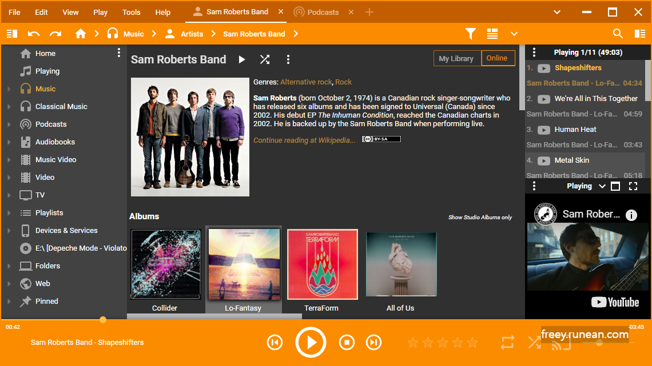Open the All of Us album cover
This screenshot has height=366, width=652.
tap(401, 264)
